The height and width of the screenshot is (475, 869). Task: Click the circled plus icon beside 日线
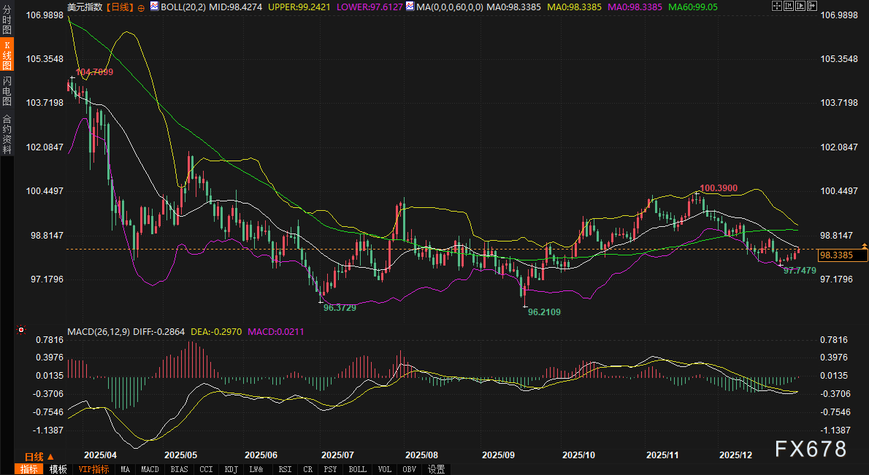141,7
